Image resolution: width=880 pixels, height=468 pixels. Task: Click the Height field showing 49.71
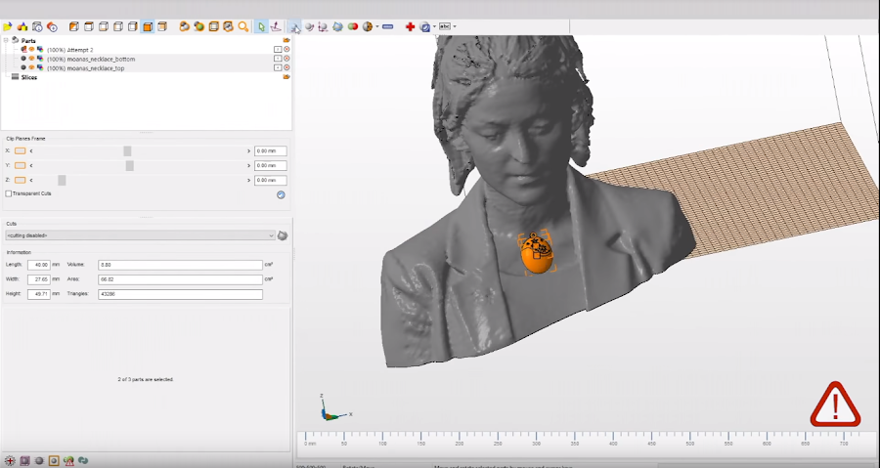[39, 294]
